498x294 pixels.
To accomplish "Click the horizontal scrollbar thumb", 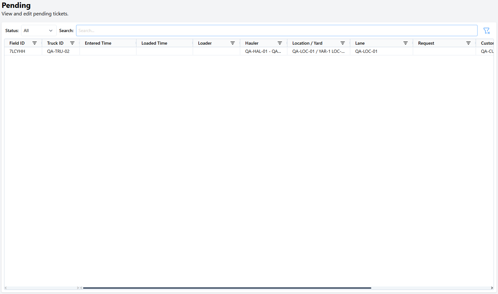I will [x=226, y=288].
